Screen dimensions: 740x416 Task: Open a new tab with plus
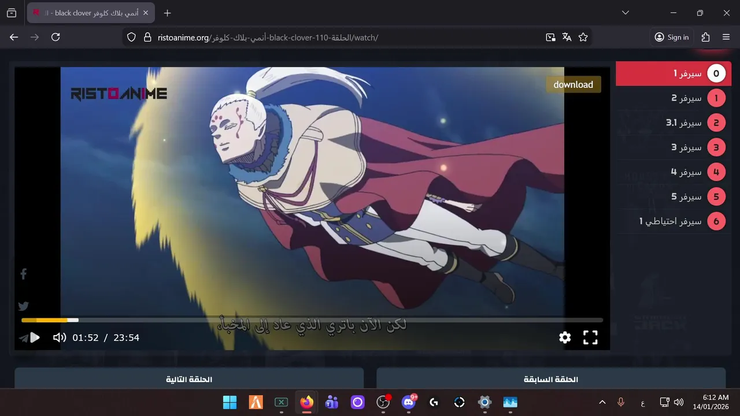point(167,13)
